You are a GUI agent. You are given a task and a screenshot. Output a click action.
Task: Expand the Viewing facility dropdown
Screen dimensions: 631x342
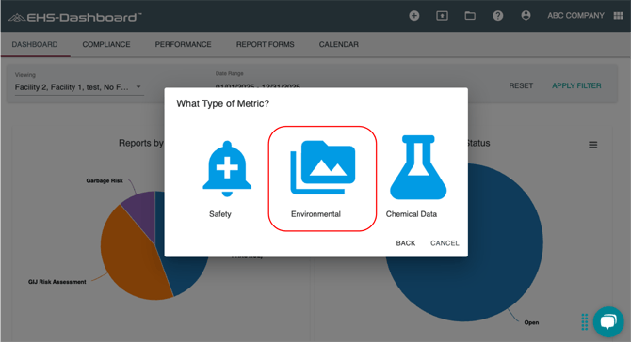tap(79, 87)
